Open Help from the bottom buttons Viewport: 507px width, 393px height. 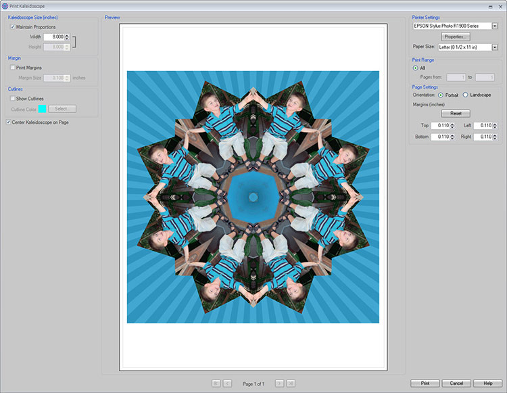(x=488, y=384)
